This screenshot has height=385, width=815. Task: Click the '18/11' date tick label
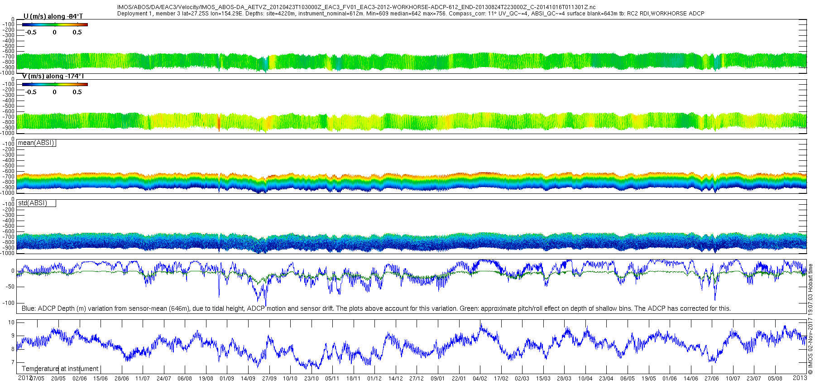coord(354,379)
